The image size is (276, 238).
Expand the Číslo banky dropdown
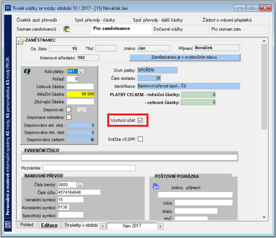tap(80, 185)
